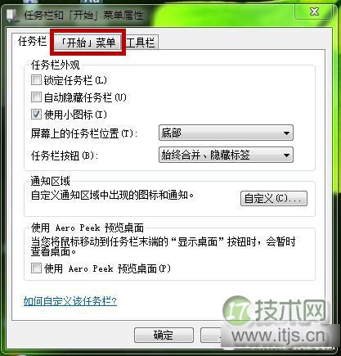341x356 pixels.
Task: Confirm with the 确定 button
Action: [x=164, y=335]
